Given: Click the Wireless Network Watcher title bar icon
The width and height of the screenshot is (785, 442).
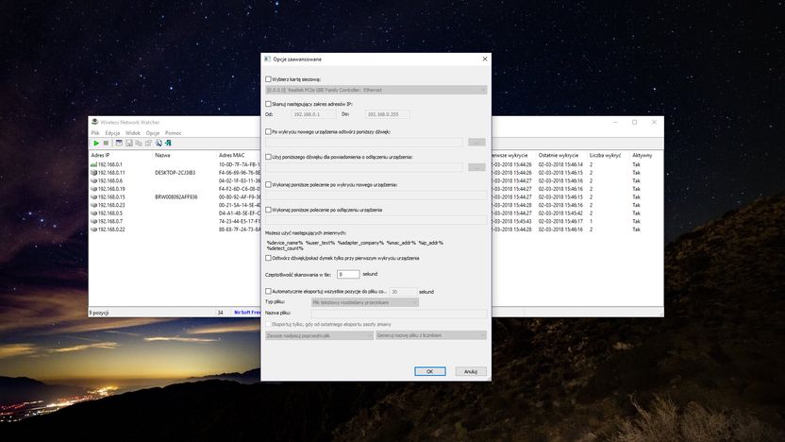Looking at the screenshot, I should tap(94, 122).
